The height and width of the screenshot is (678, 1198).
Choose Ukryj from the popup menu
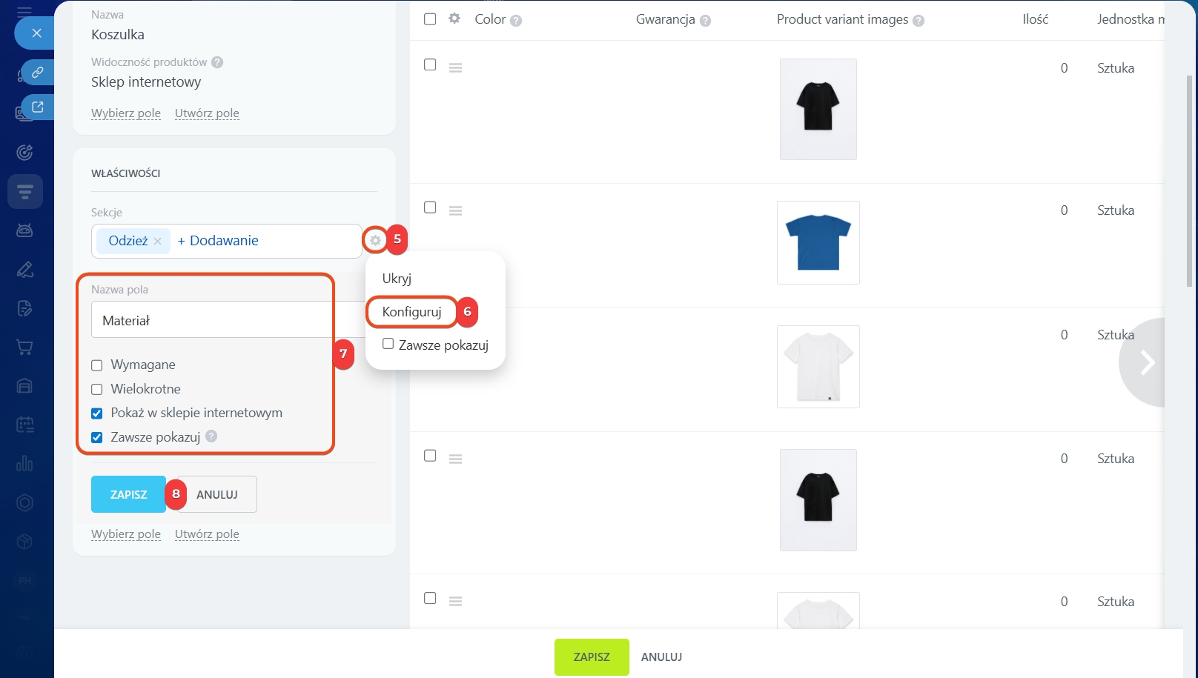[397, 279]
